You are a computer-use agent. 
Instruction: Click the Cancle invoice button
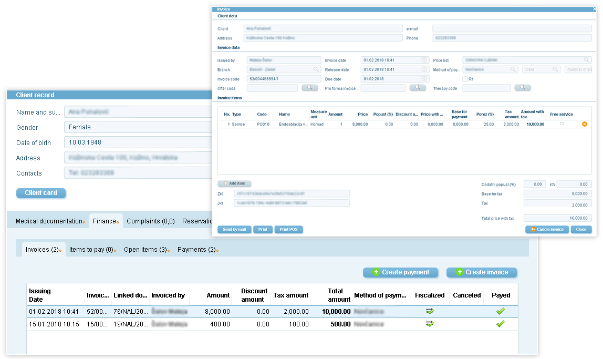tap(547, 230)
